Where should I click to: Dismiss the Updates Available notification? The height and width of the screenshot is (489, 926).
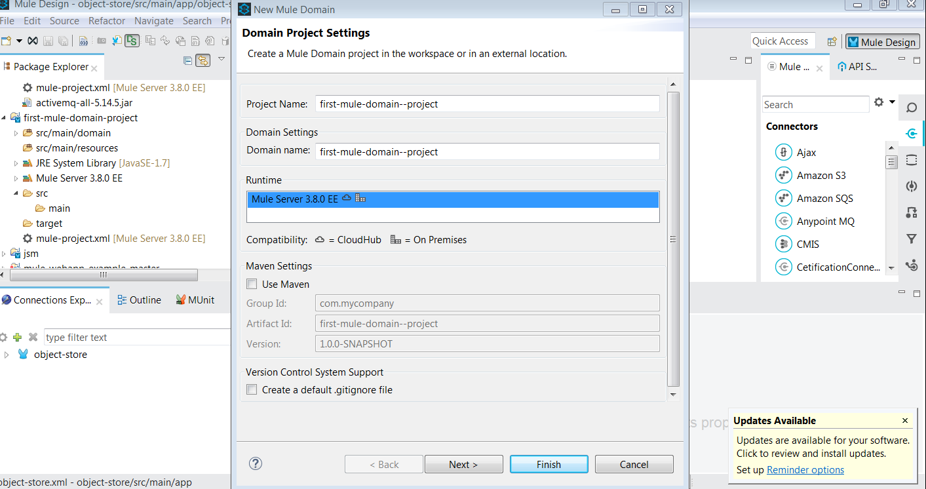point(905,421)
